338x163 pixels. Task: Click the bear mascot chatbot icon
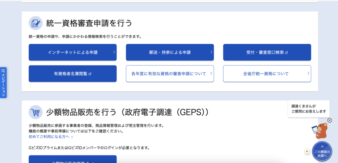point(320,131)
